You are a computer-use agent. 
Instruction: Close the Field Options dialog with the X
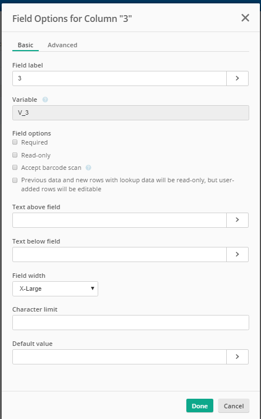pyautogui.click(x=245, y=18)
